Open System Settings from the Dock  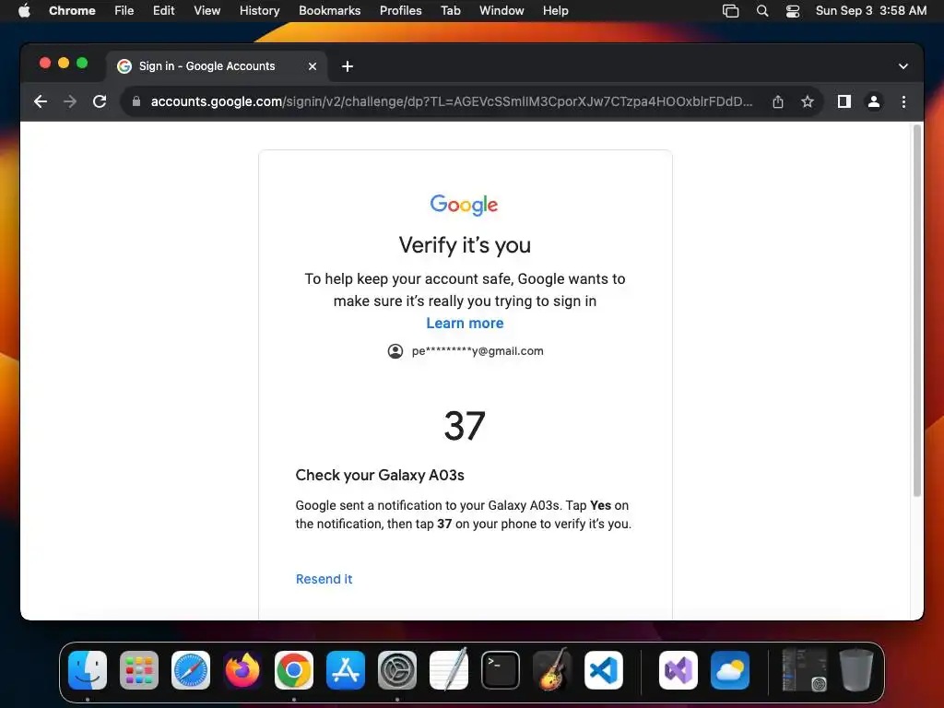click(397, 670)
